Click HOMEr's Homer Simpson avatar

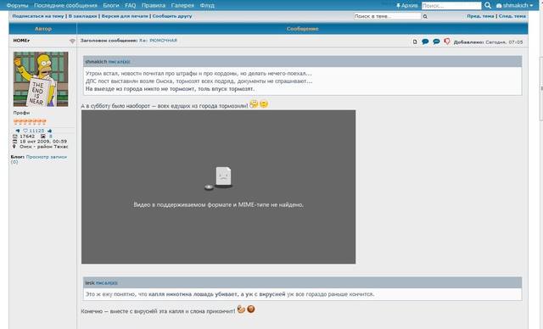point(41,79)
